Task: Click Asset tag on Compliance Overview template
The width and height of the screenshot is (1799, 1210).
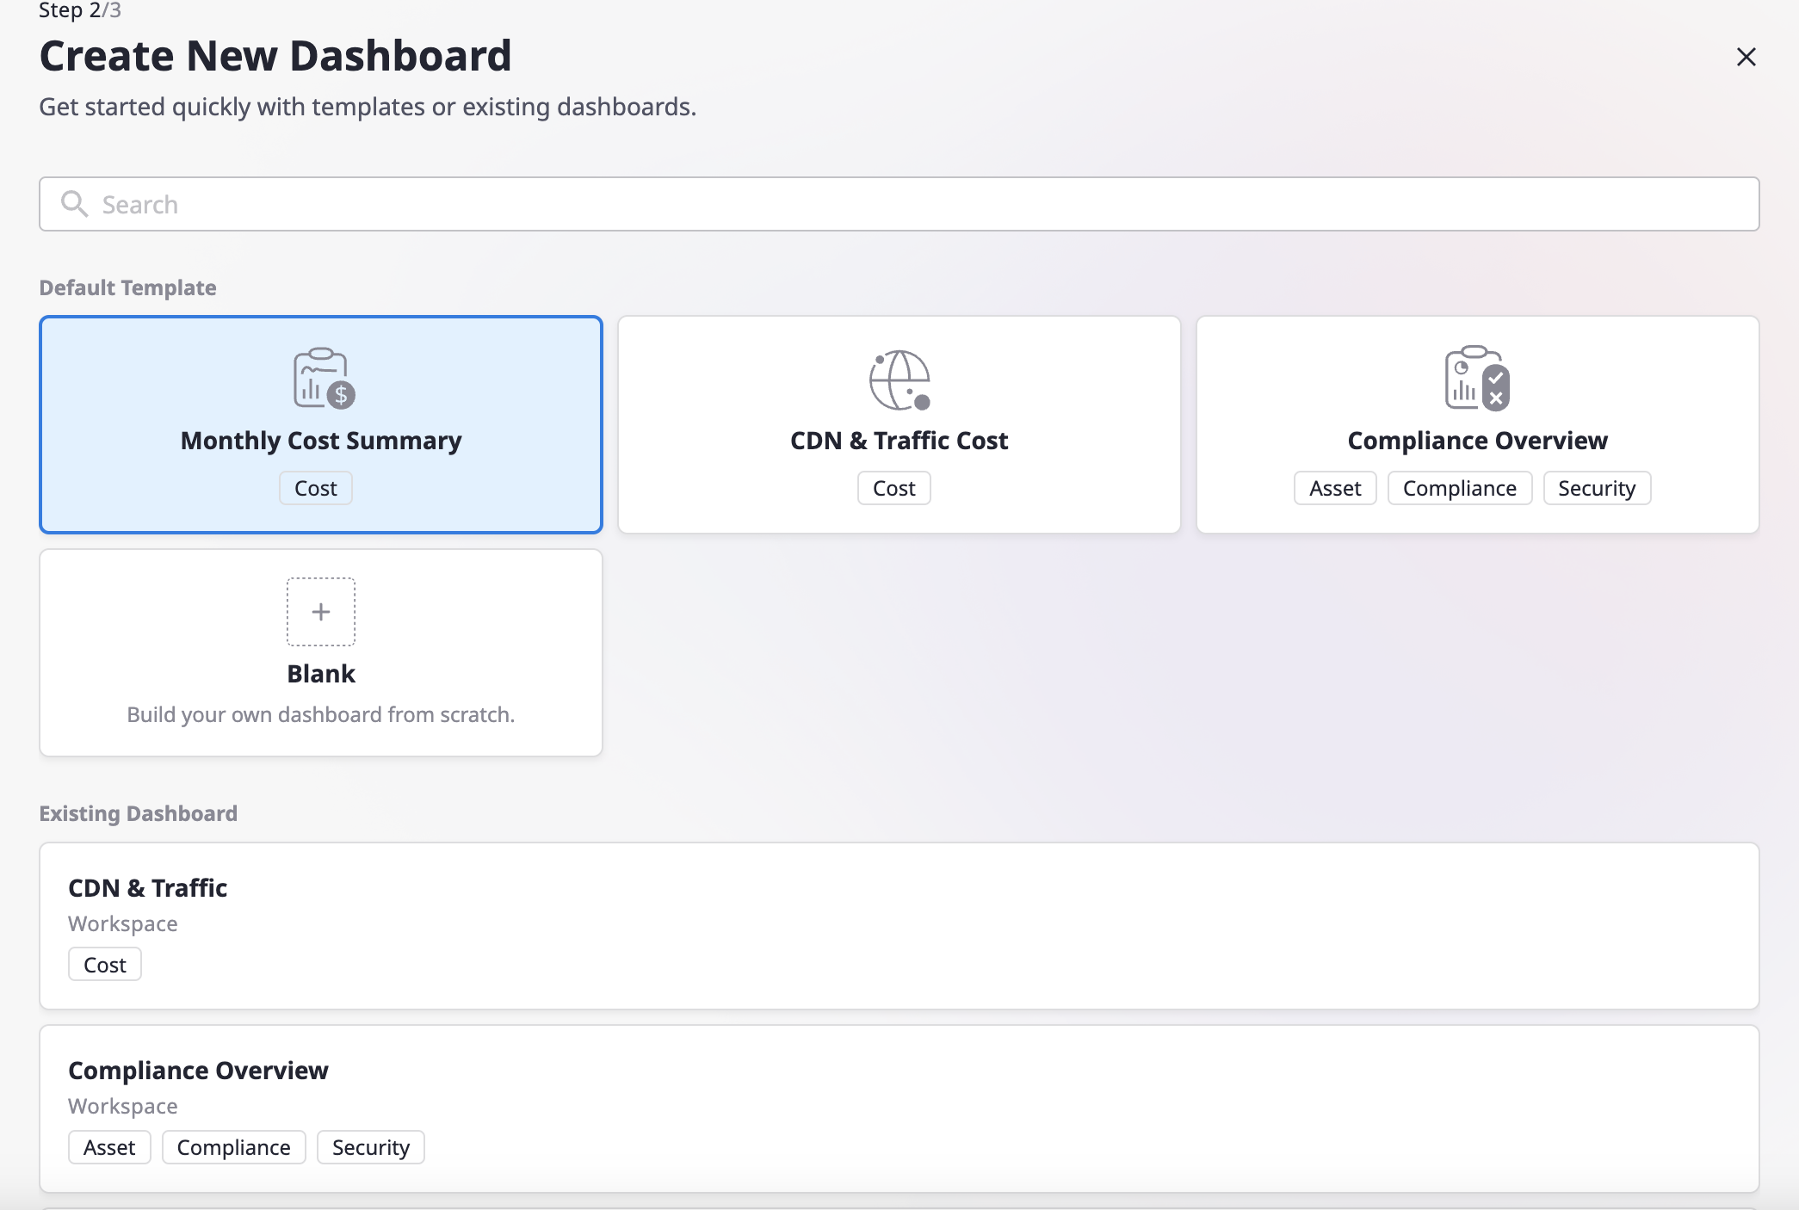Action: 1335,488
